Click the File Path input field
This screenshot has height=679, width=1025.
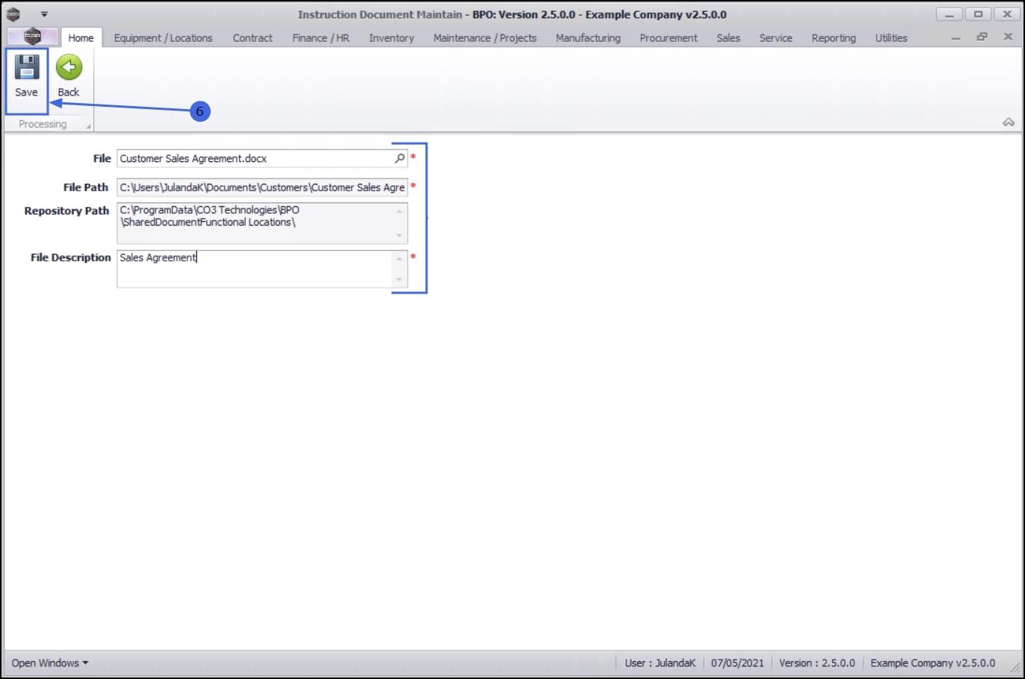coord(262,187)
